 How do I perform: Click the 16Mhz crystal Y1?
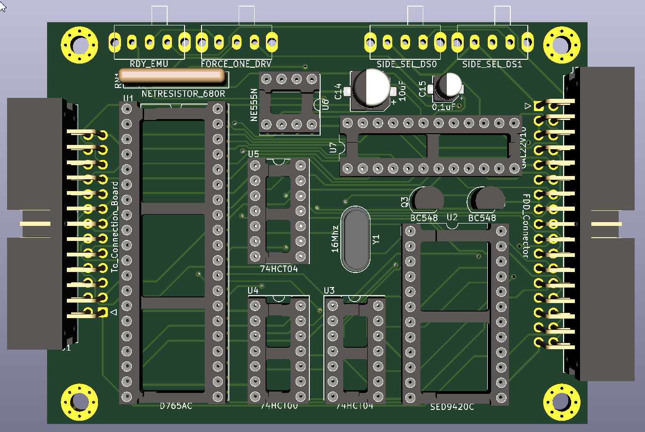(356, 239)
